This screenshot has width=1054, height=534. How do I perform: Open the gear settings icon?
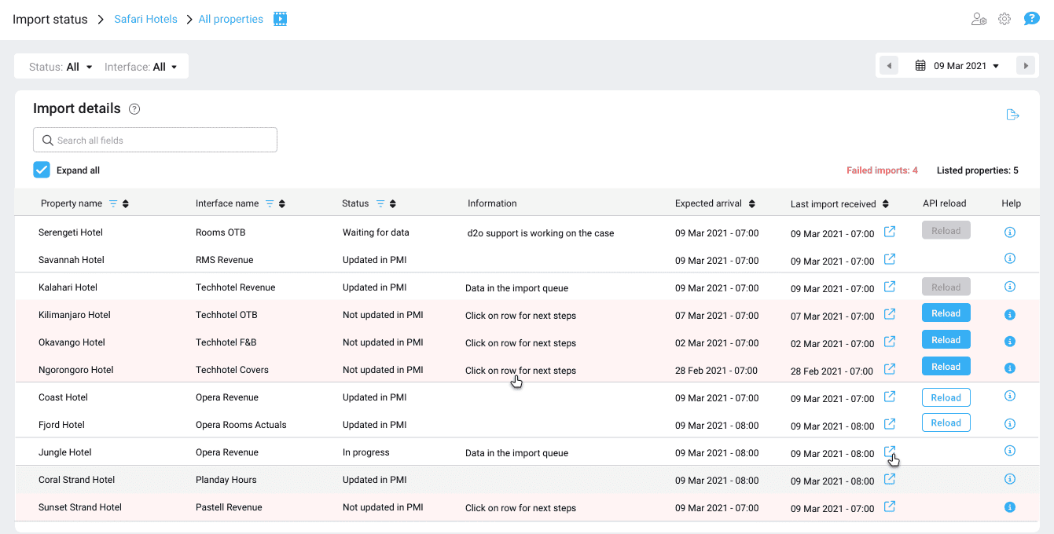(x=1004, y=19)
